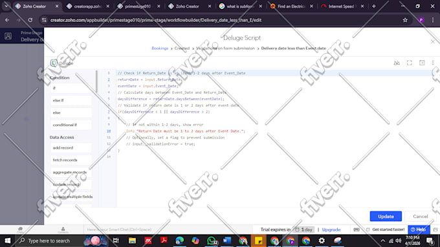Screen dimensions: 440x247
Task: Go back to the previous page
Action: pyautogui.click(x=7, y=20)
